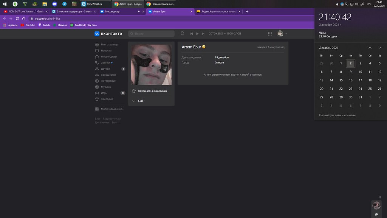The width and height of the screenshot is (387, 218).
Task: Open Параметры даты и времени link
Action: pyautogui.click(x=337, y=115)
